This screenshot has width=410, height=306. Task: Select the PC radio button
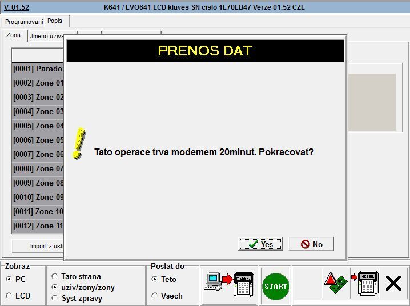9,279
